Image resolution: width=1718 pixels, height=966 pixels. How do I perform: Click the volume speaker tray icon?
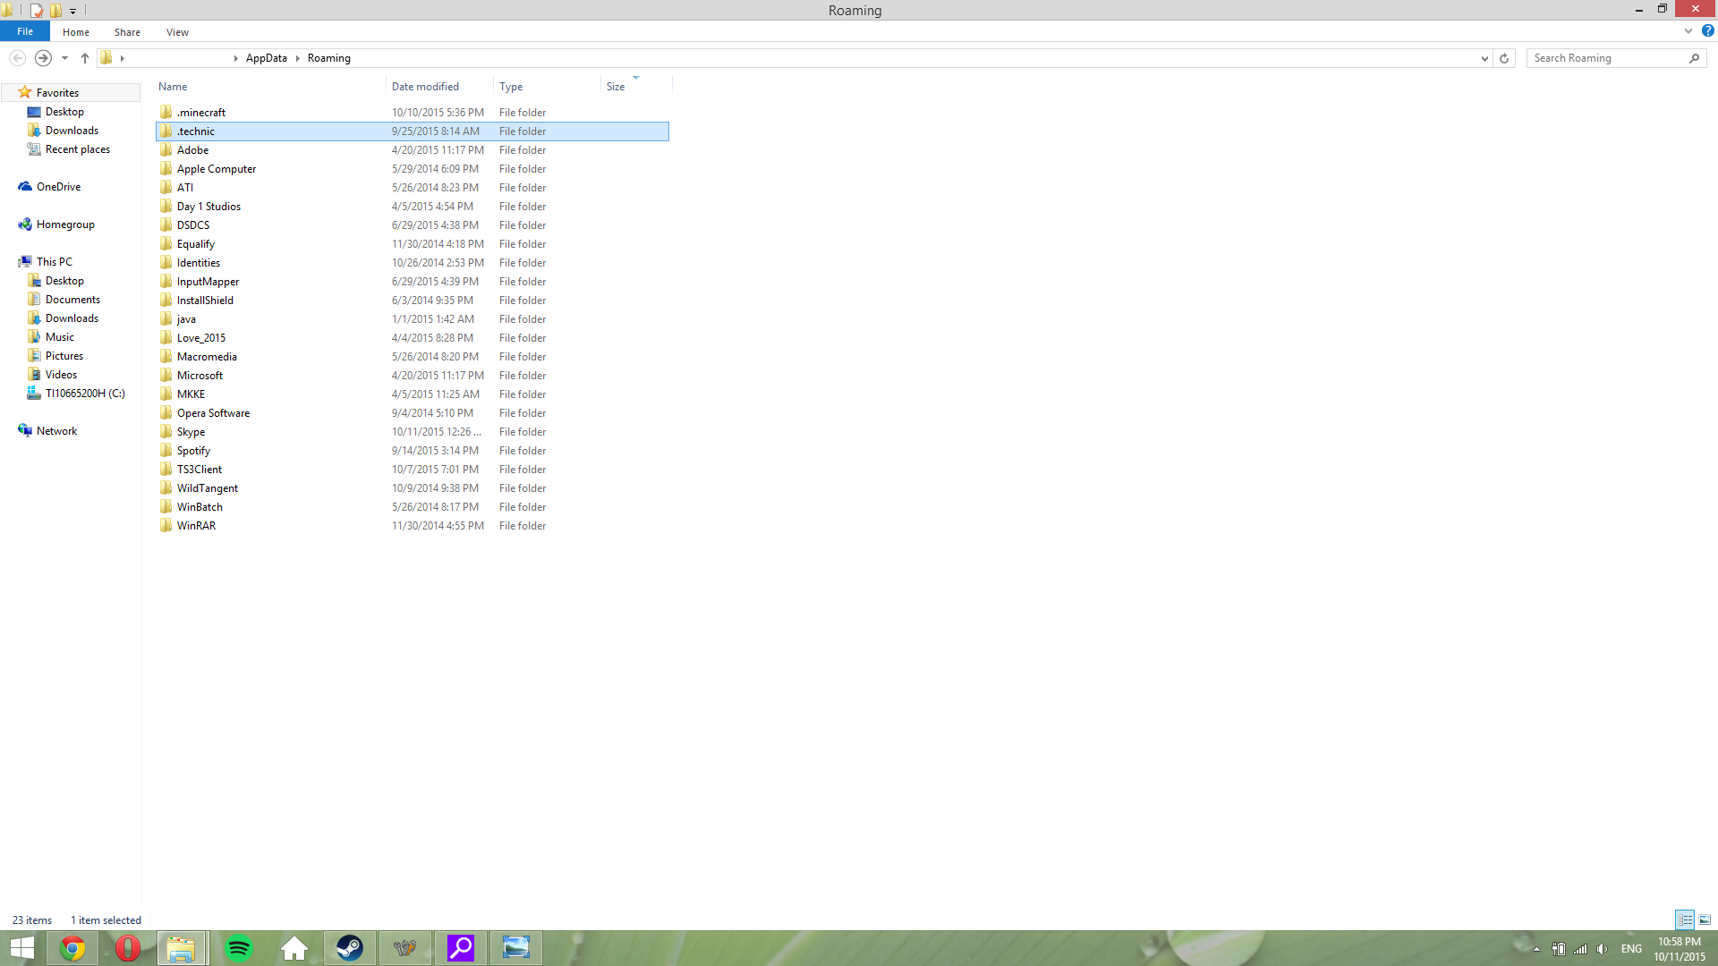1602,949
